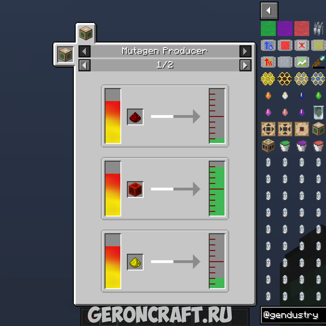Select the yellow honeycomb item
The image size is (326, 326).
click(x=268, y=79)
